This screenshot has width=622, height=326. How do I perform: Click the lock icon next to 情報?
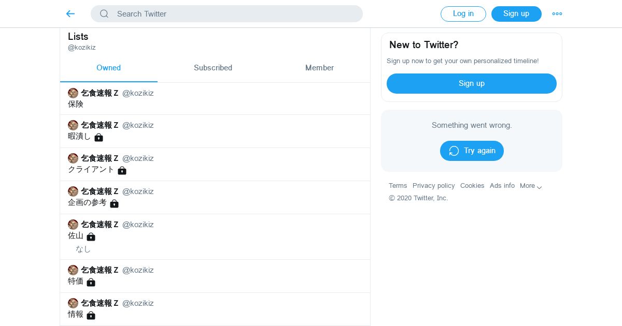click(x=91, y=315)
